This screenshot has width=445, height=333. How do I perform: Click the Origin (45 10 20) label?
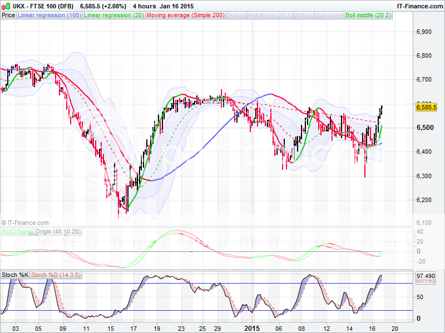58,233
